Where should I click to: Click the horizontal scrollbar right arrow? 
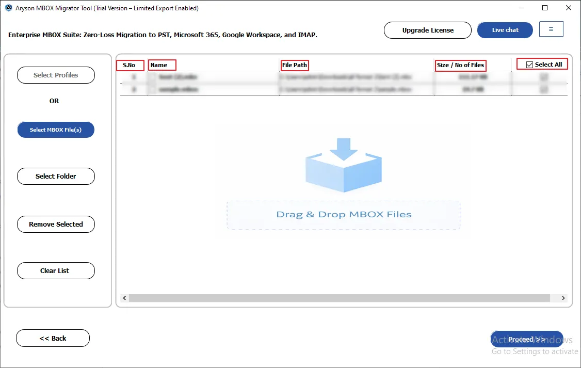pos(563,298)
